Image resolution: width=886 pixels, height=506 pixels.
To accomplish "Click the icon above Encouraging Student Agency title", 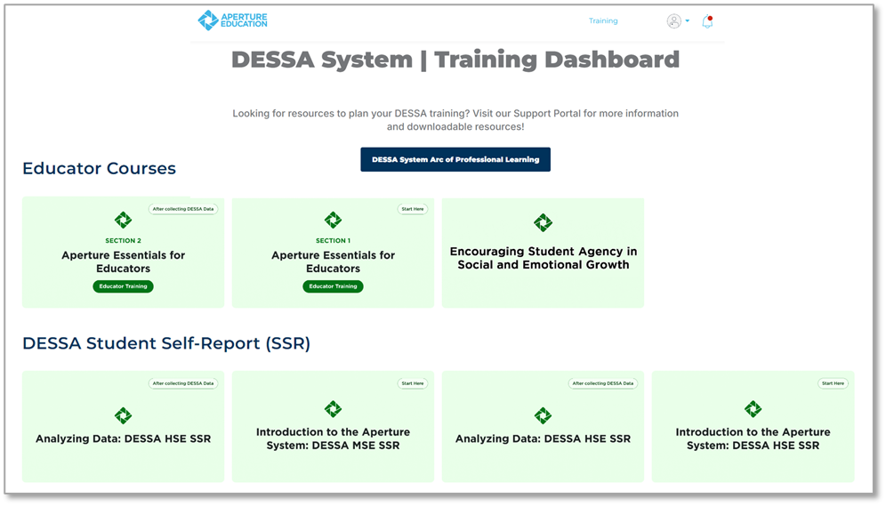I will 543,222.
